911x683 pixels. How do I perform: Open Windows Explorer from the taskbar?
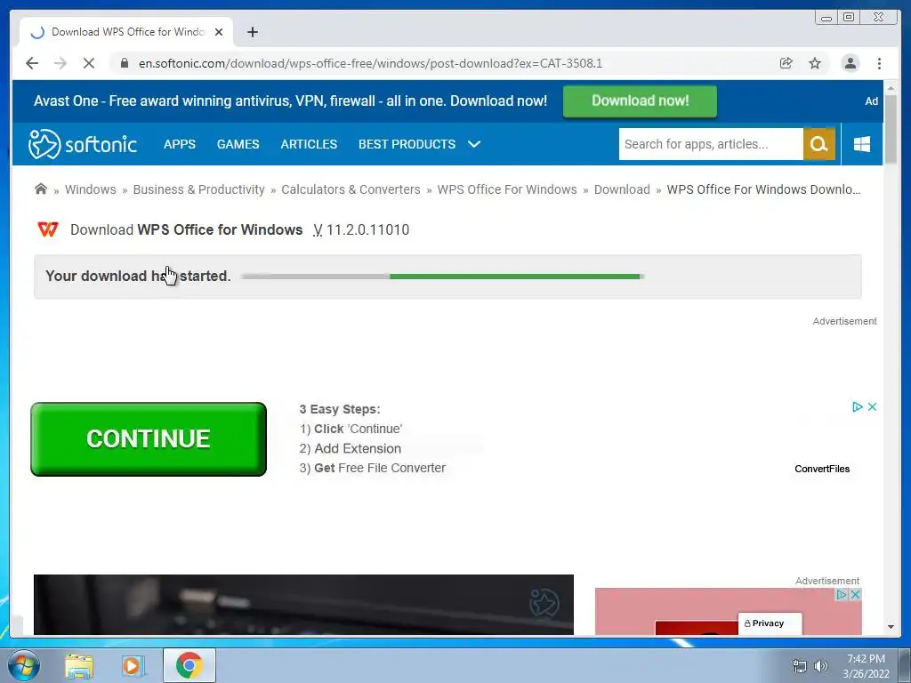[79, 665]
